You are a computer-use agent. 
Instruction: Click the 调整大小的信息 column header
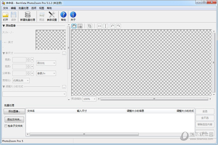pyautogui.click(x=150, y=111)
